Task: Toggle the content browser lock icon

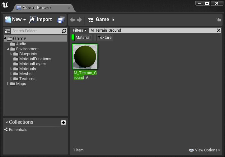Action: click(219, 20)
